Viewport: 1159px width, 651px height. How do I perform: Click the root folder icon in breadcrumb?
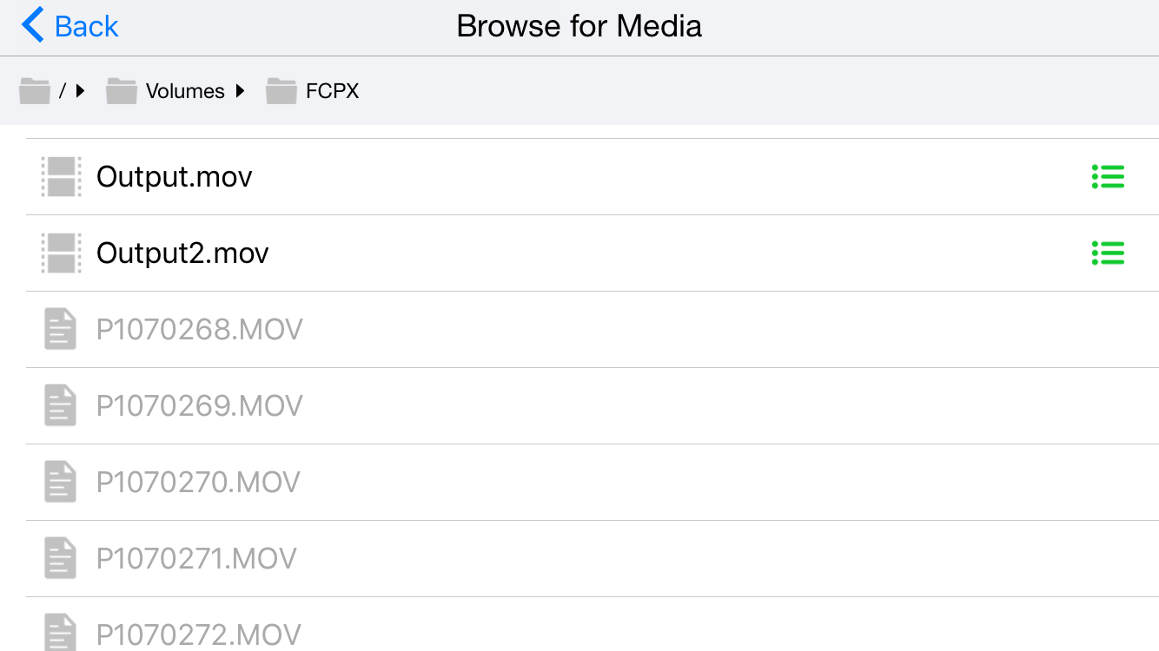click(x=35, y=90)
